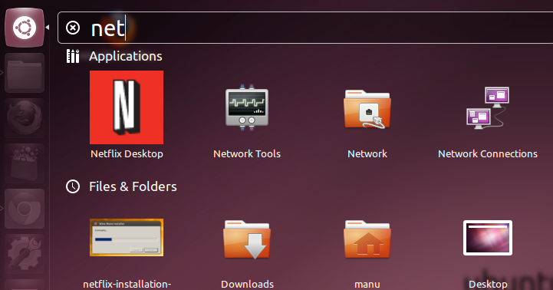Viewport: 553px width, 290px height.
Task: Launch Firefox from the launcher
Action: pyautogui.click(x=25, y=118)
